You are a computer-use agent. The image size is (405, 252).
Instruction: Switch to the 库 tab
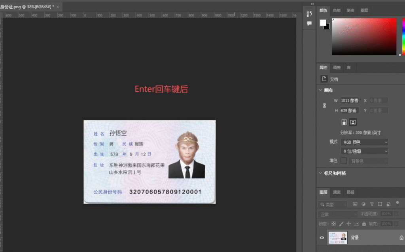349,68
